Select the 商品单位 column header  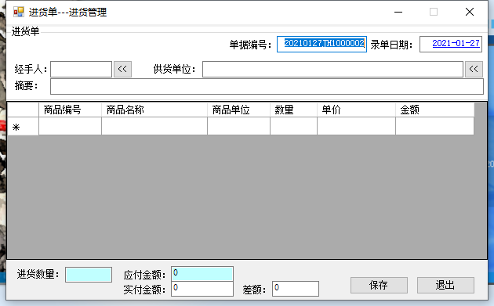(x=238, y=110)
